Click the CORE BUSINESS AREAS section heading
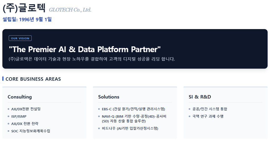The image size is (270, 142). coord(33,79)
